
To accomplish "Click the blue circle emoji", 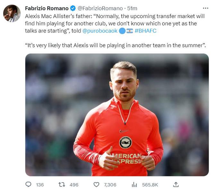I will (x=122, y=31).
